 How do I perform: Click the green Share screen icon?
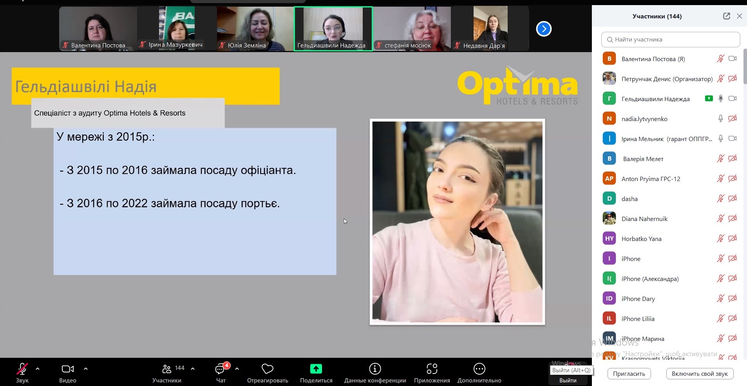(x=316, y=369)
